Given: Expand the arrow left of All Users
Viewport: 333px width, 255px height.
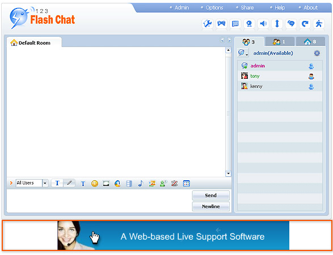Looking at the screenshot, I should (11, 183).
